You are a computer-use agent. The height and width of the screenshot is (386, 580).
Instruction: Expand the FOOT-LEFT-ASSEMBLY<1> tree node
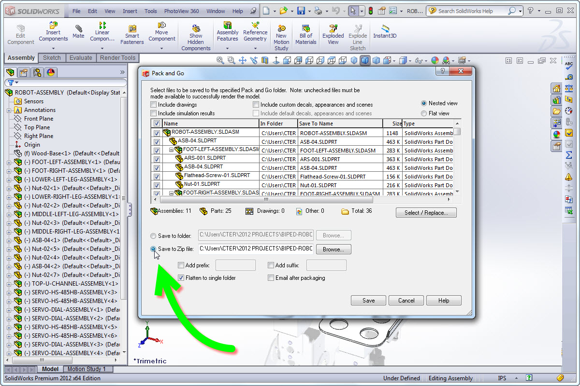click(9, 162)
